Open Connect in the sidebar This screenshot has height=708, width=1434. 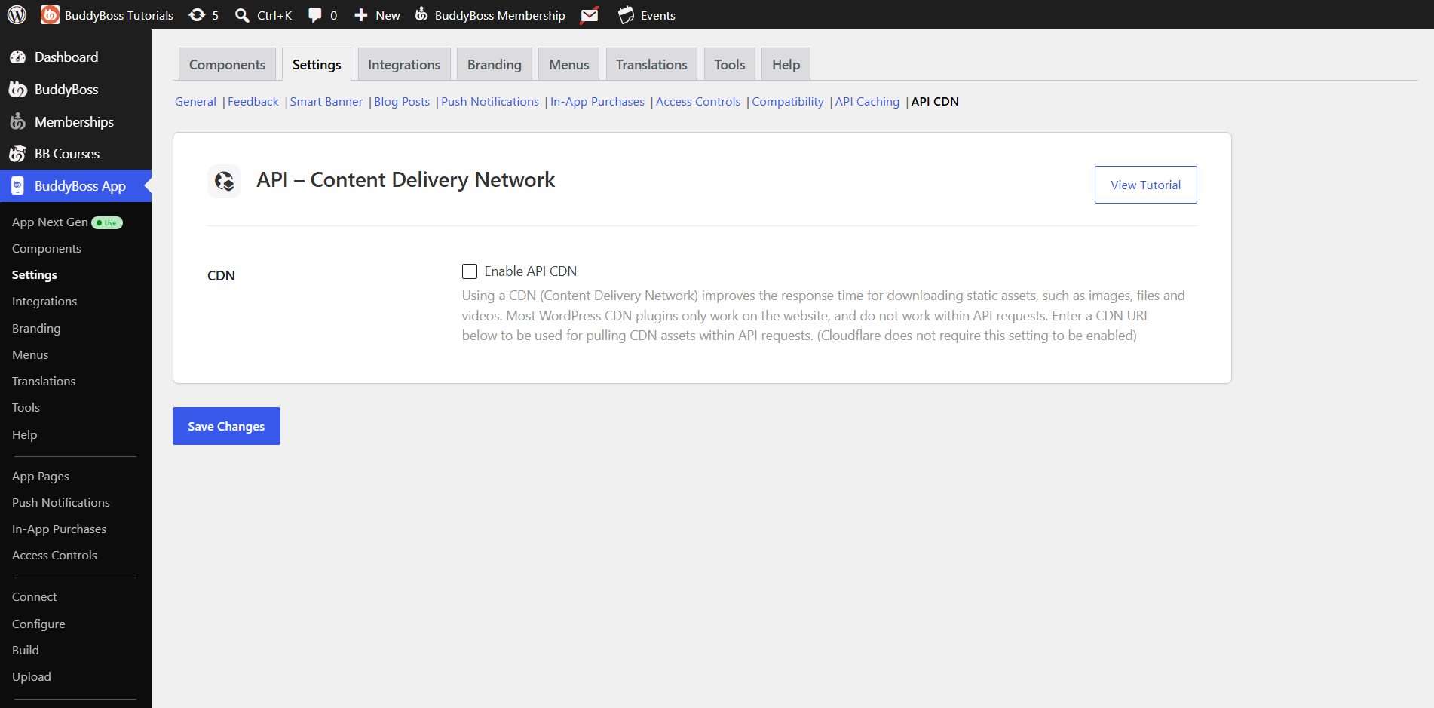point(34,597)
